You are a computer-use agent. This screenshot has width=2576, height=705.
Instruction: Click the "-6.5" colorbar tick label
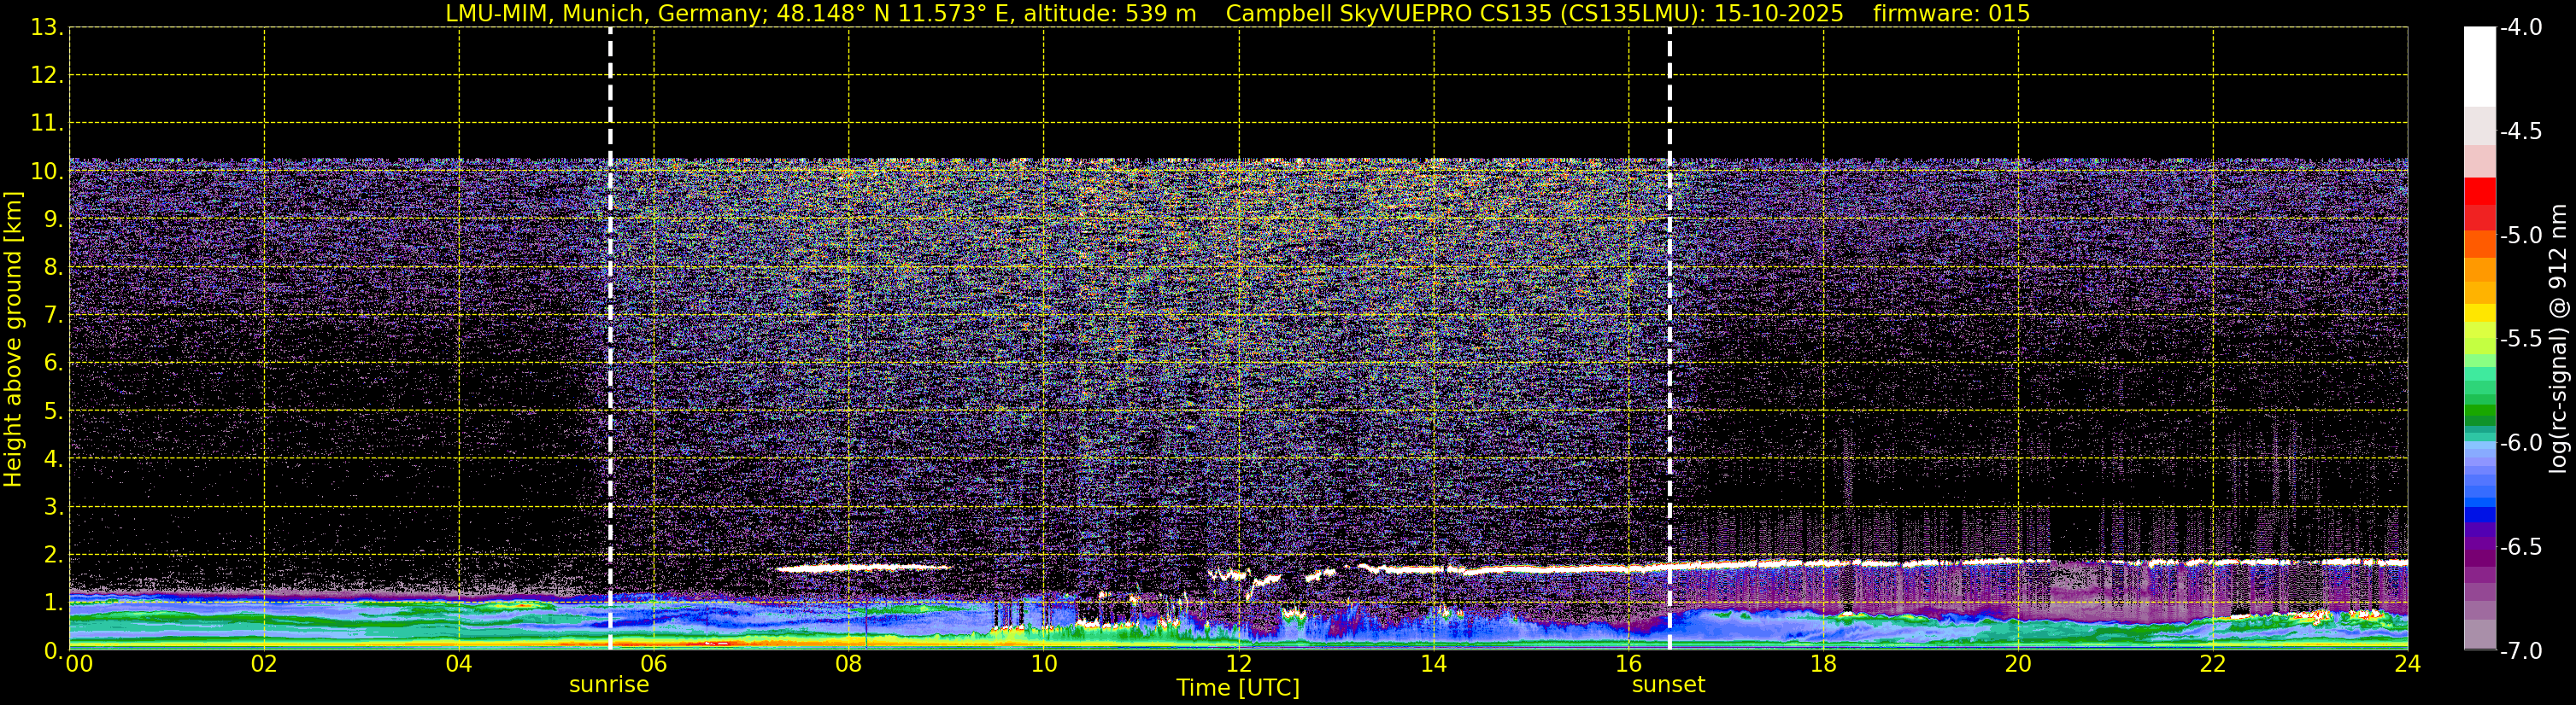[2521, 547]
